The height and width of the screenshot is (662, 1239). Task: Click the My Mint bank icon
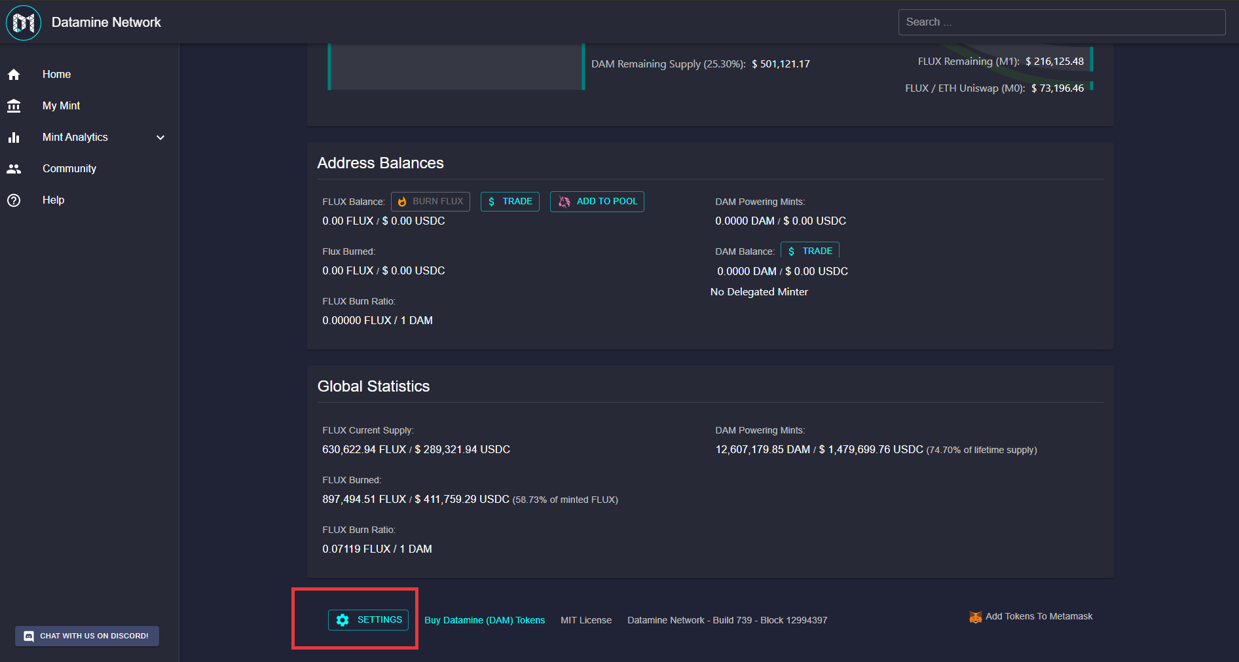tap(14, 105)
